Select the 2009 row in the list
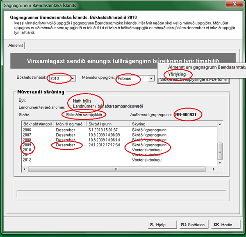 [119, 145]
